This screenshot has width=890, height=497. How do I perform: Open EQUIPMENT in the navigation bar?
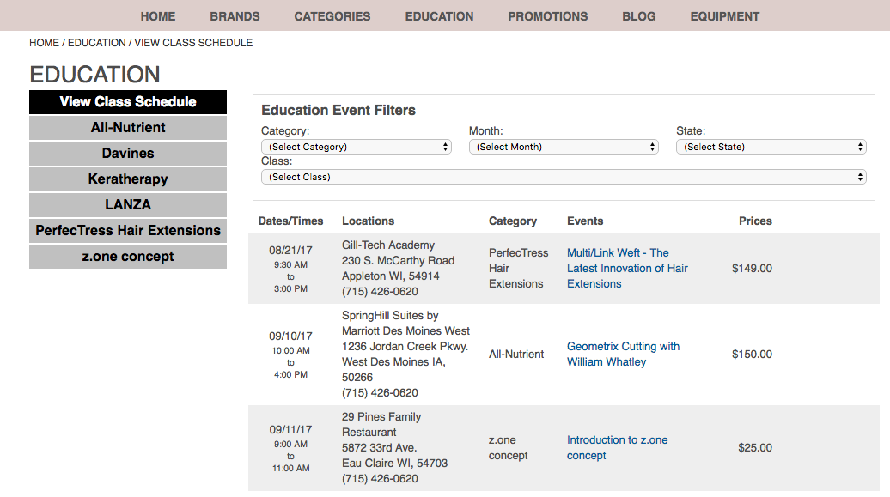pyautogui.click(x=725, y=16)
